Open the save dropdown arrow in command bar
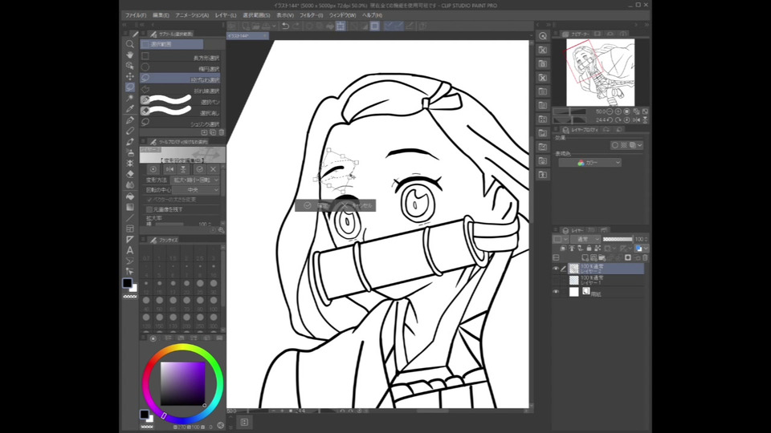The width and height of the screenshot is (771, 433). pos(274,26)
